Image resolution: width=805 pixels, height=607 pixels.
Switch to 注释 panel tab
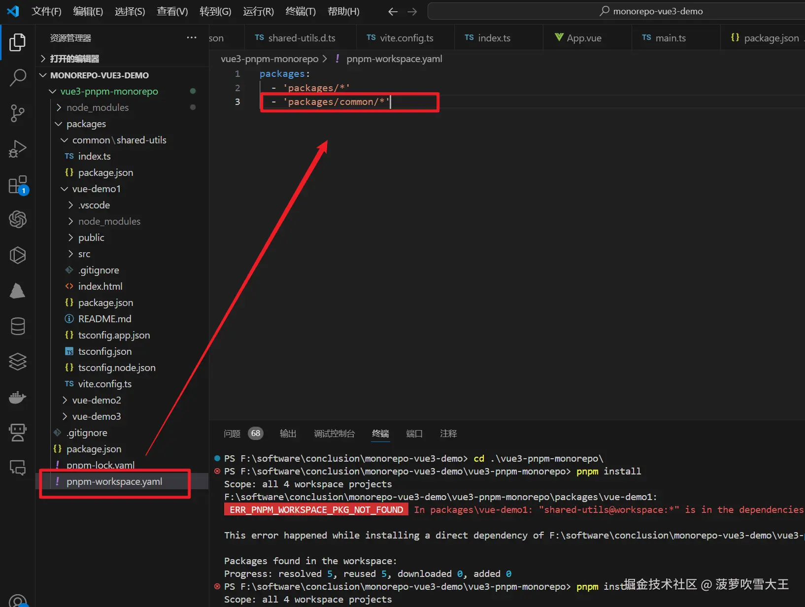pyautogui.click(x=448, y=434)
